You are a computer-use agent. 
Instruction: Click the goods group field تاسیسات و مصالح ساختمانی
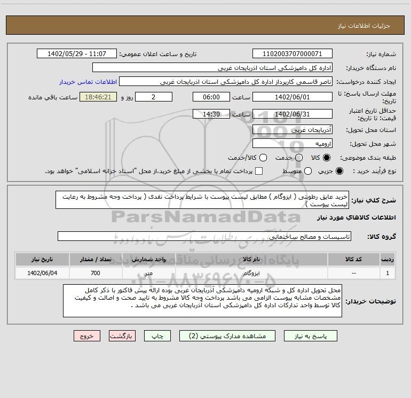204,236
